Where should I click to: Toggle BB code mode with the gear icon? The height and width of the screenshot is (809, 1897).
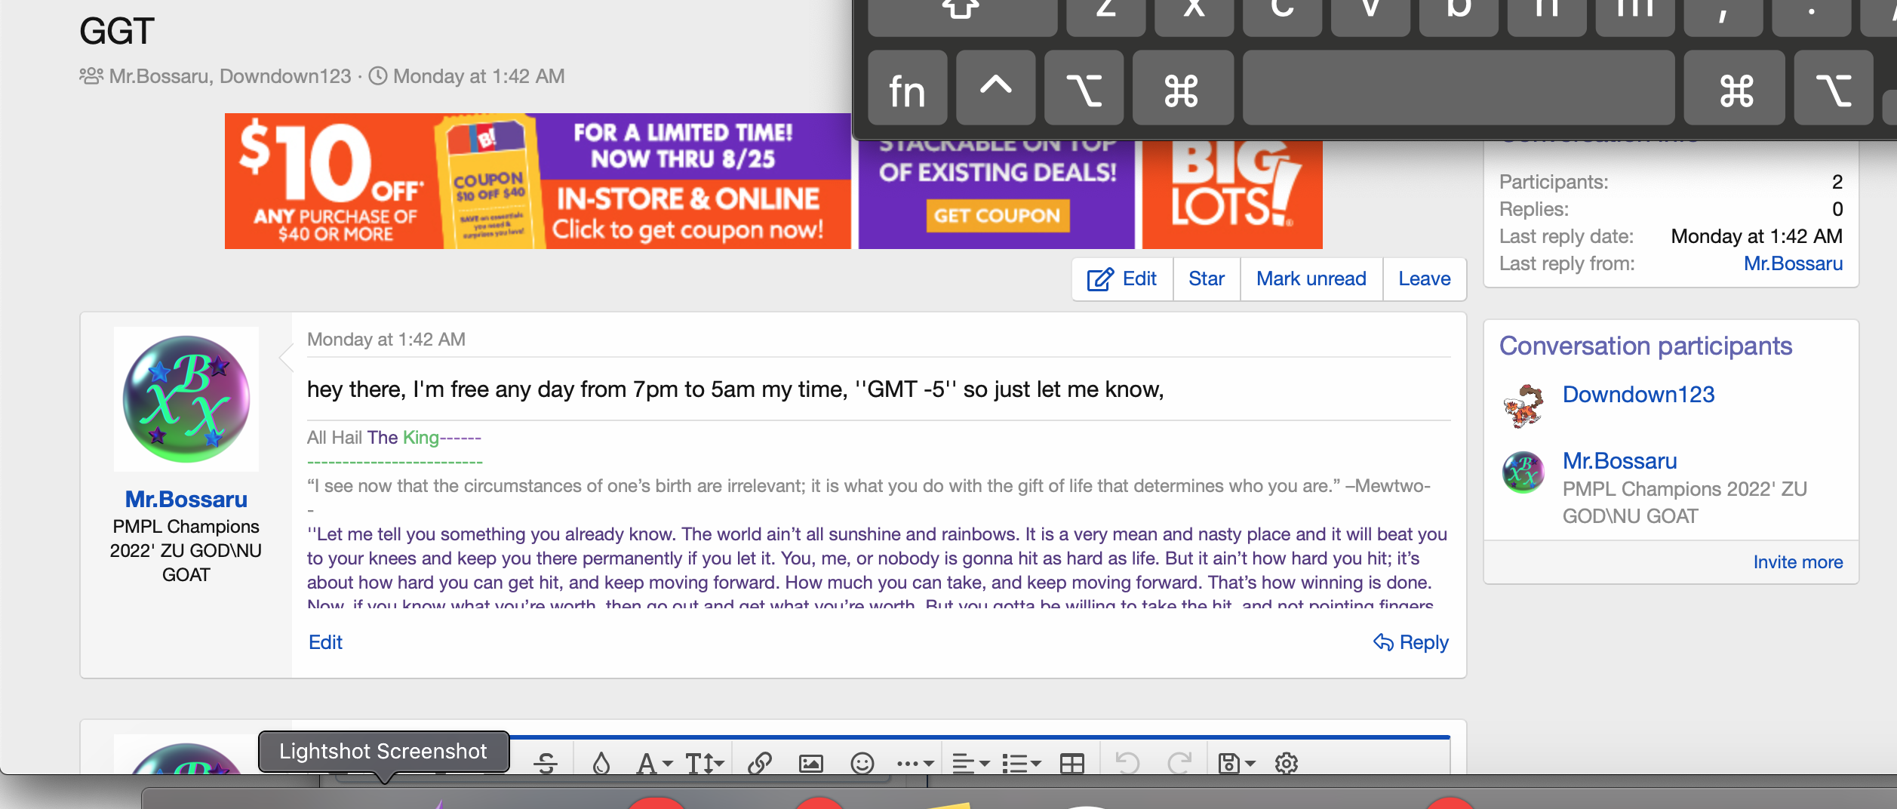1286,763
